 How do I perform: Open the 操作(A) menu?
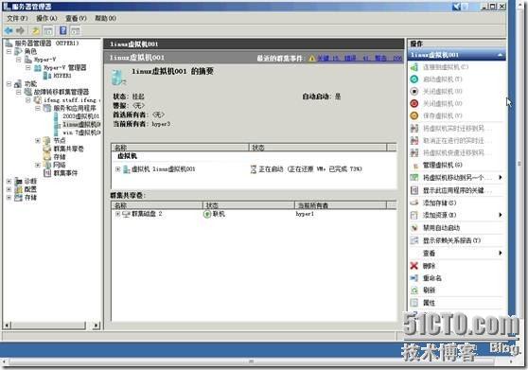tap(46, 18)
